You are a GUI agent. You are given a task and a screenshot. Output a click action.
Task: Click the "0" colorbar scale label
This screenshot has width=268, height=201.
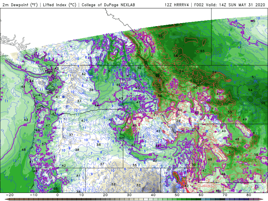pos(57,195)
